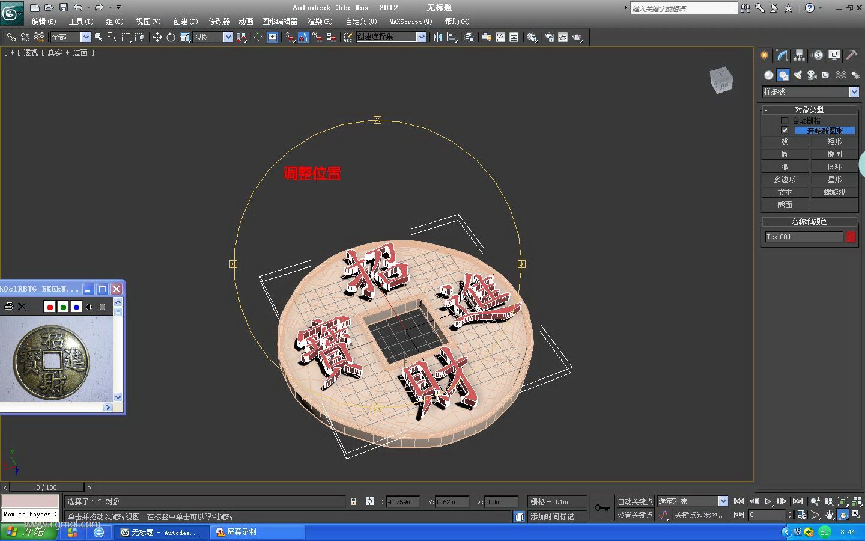
Task: Open the 样条线 shape type dropdown
Action: tap(854, 92)
